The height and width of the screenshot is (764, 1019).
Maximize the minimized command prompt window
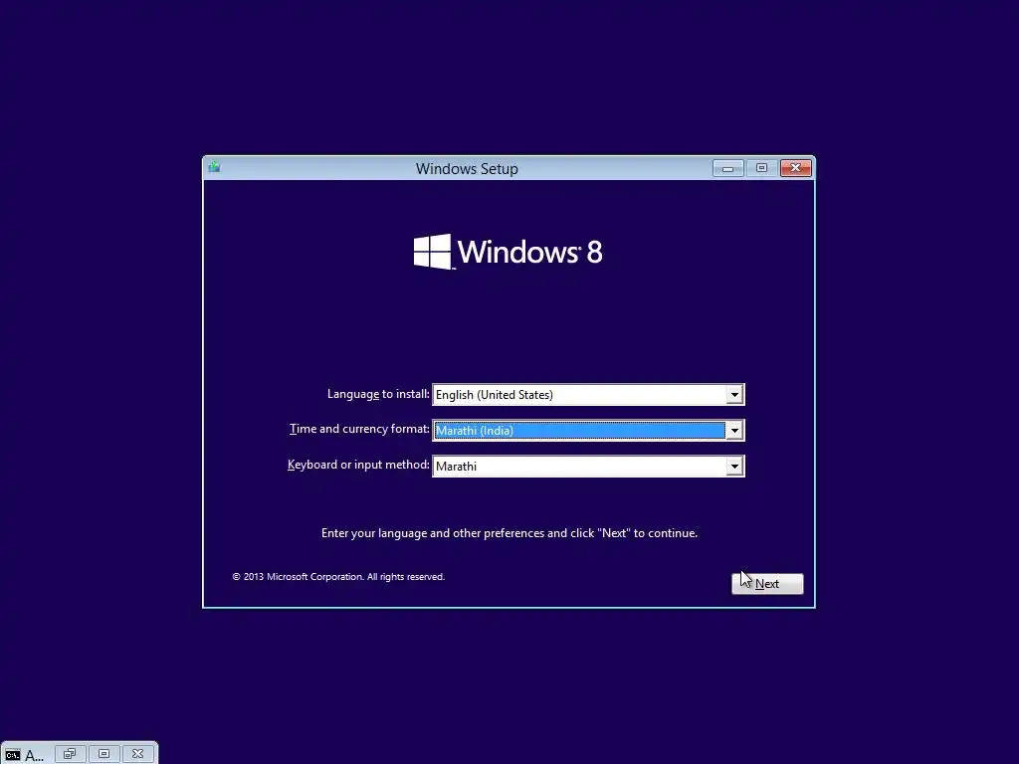103,754
